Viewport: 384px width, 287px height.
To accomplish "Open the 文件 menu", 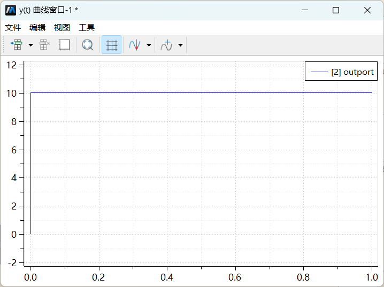I will (13, 27).
